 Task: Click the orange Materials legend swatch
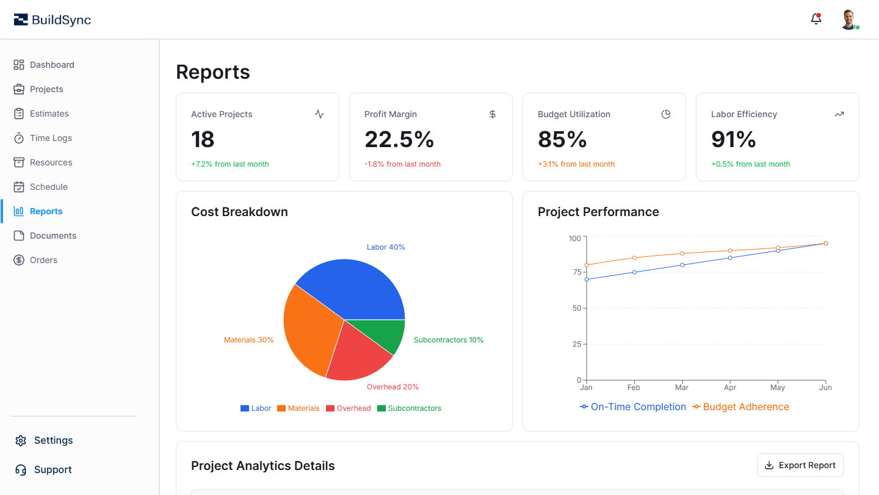point(281,408)
